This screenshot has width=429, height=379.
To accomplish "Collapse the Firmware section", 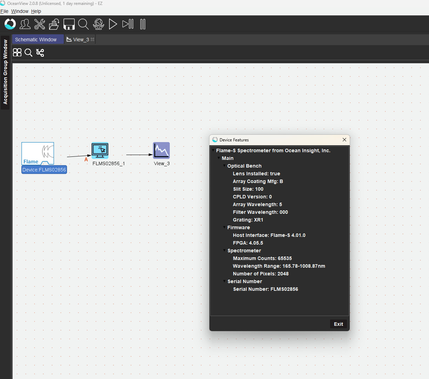I will pyautogui.click(x=224, y=227).
